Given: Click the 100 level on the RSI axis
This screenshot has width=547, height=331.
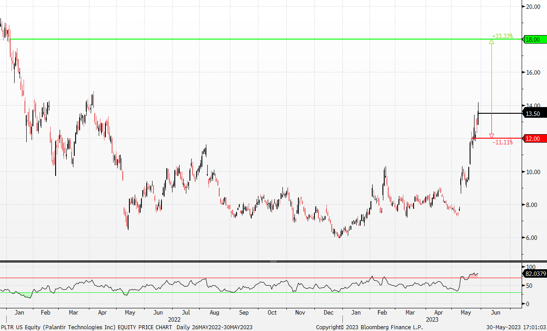Looking at the screenshot, I should (531, 267).
